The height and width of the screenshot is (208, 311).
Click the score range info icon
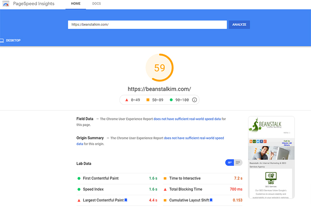pos(194,100)
